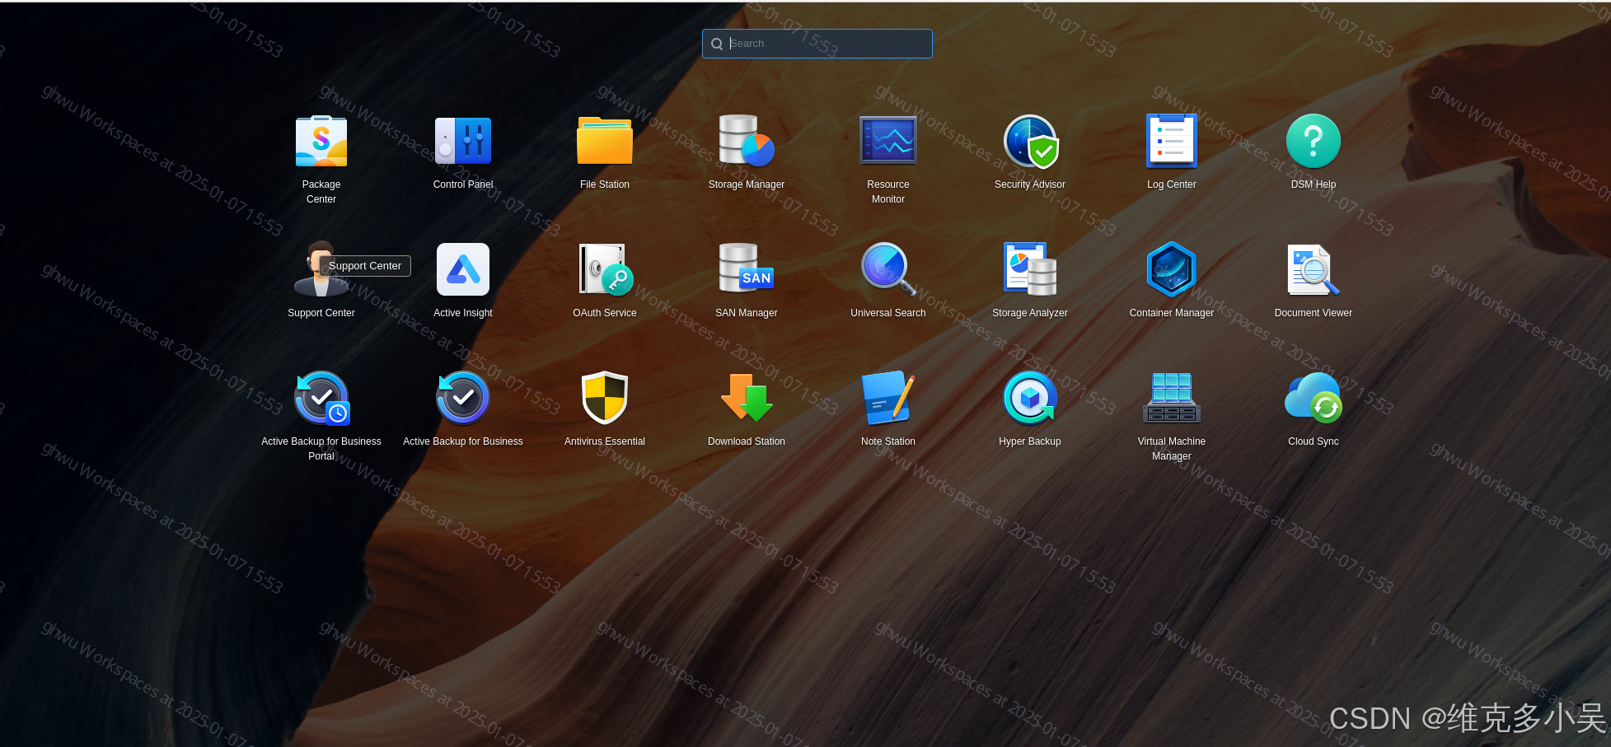Click the search magnifier glyph in search box
The height and width of the screenshot is (747, 1611).
click(x=717, y=44)
